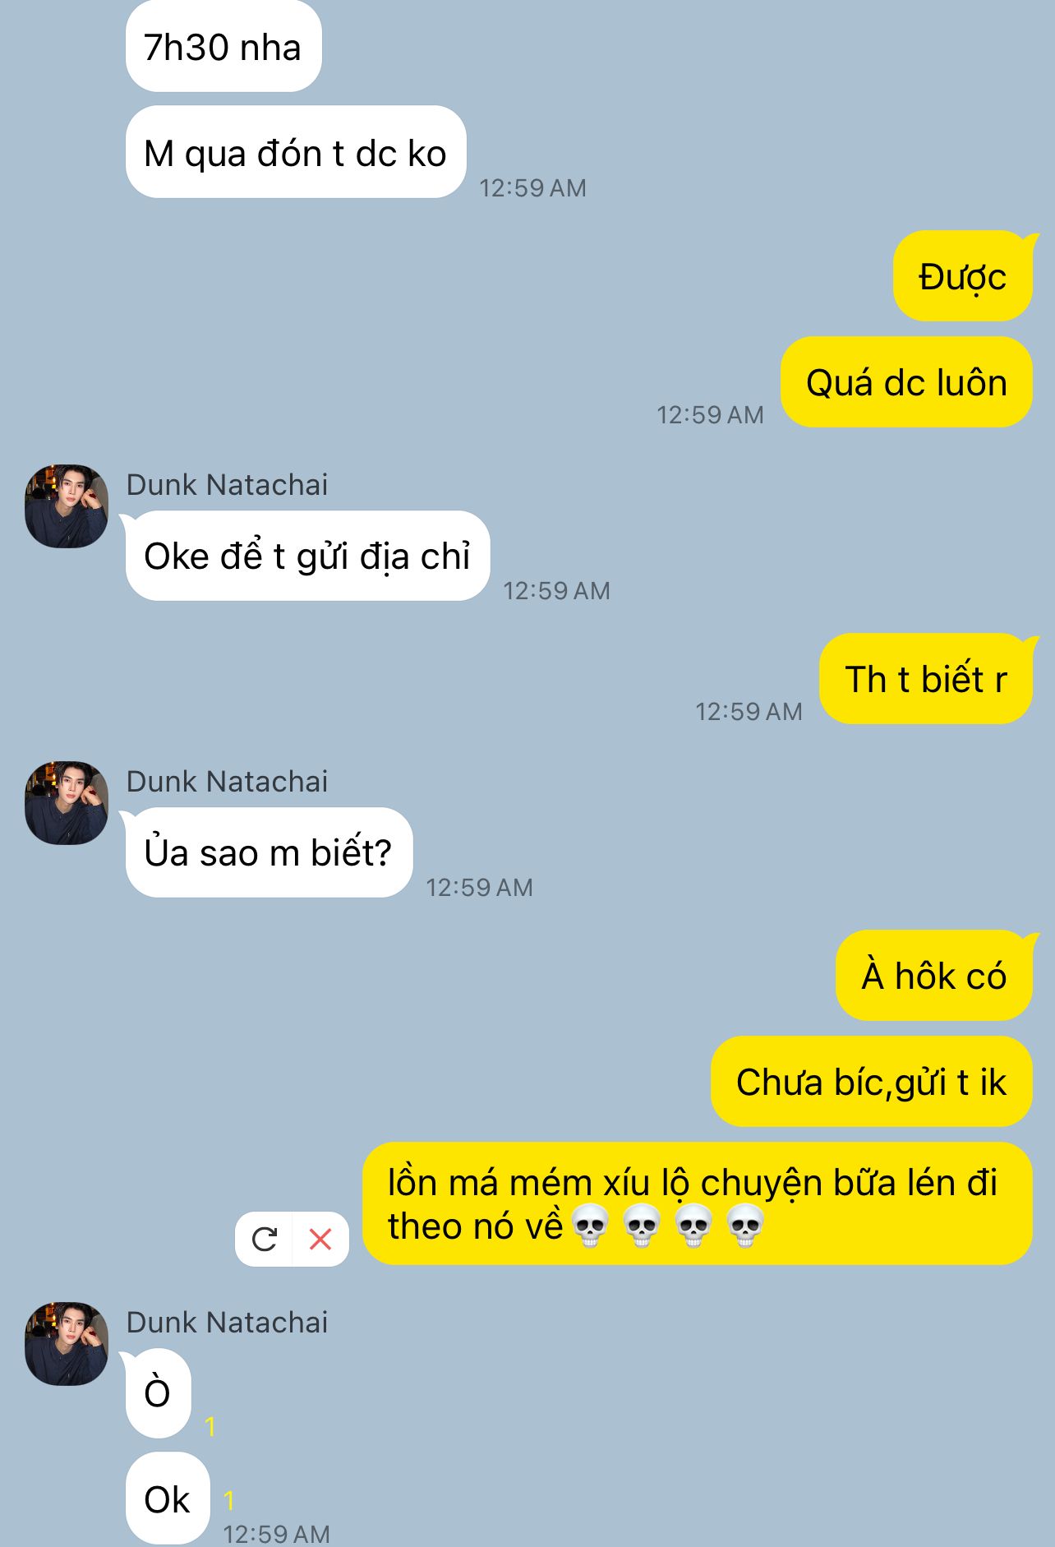The height and width of the screenshot is (1547, 1055).
Task: Select the yellow 'Được' bubble
Action: click(962, 276)
